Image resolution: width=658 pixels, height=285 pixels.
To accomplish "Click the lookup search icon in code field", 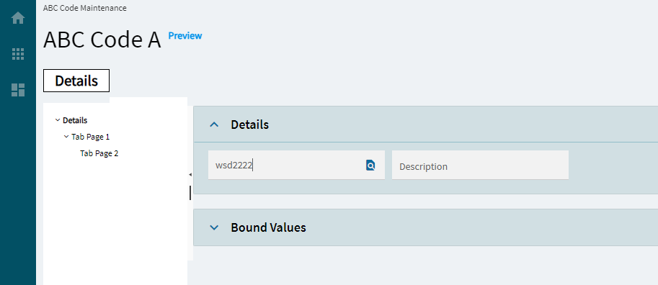I will [370, 165].
